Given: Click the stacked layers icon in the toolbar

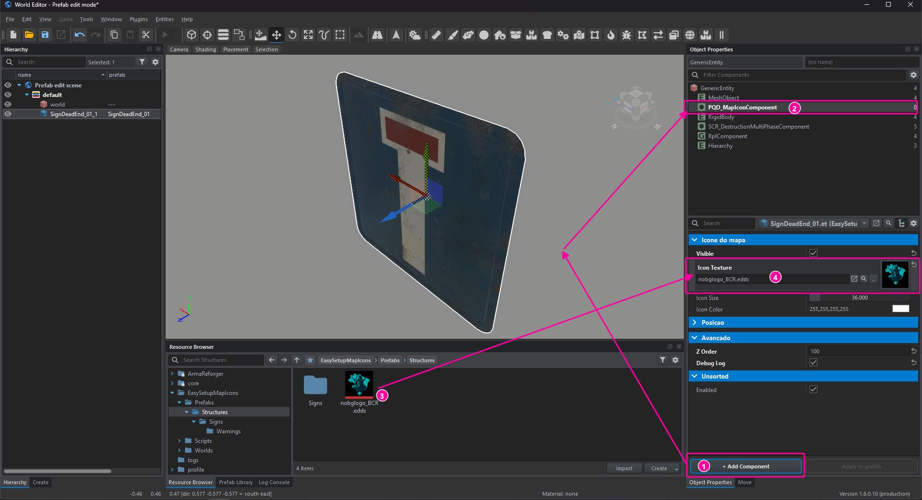Looking at the screenshot, I should tap(223, 35).
